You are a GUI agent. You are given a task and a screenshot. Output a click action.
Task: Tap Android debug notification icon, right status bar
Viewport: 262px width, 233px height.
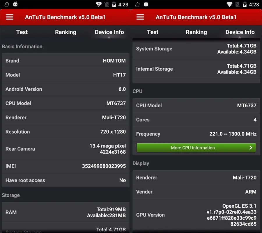146,4
